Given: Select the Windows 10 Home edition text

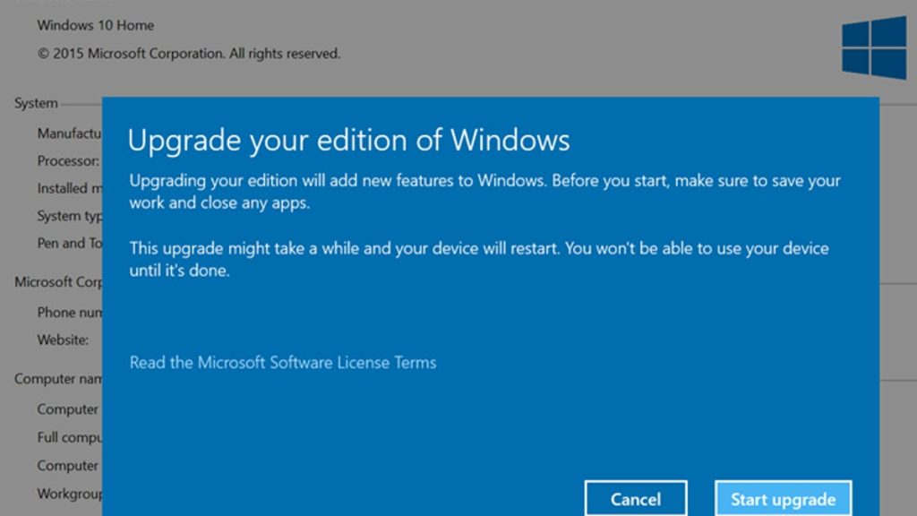Looking at the screenshot, I should point(95,25).
